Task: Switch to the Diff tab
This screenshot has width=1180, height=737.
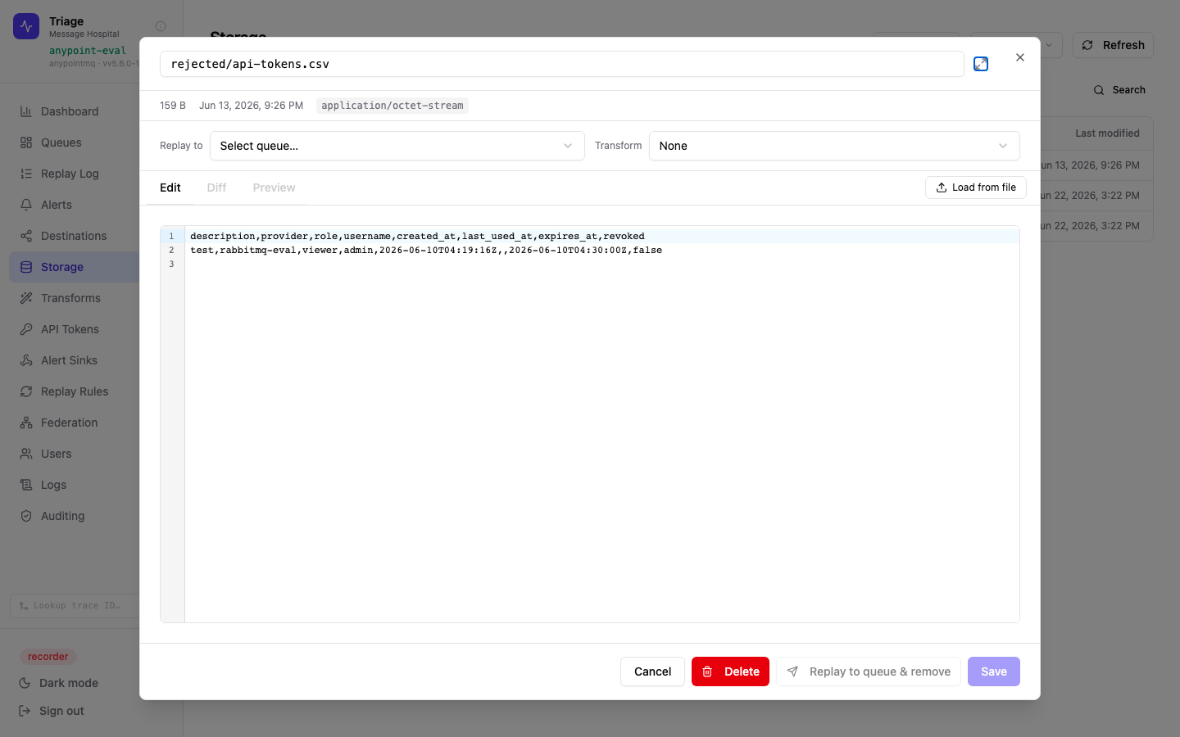Action: point(216,188)
